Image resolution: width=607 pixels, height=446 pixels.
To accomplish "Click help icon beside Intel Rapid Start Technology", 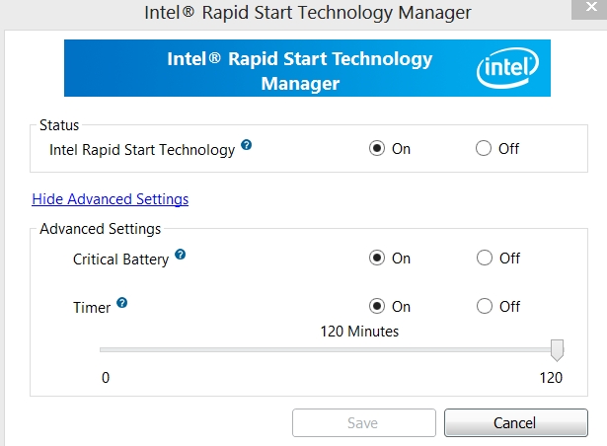I will [247, 145].
